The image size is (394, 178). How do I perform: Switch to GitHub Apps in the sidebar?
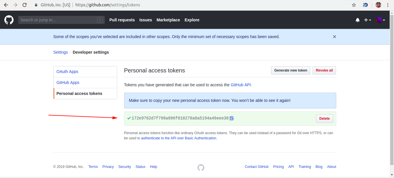tap(68, 83)
